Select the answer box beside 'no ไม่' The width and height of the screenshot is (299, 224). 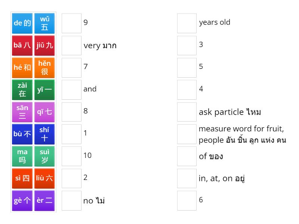[71, 200]
